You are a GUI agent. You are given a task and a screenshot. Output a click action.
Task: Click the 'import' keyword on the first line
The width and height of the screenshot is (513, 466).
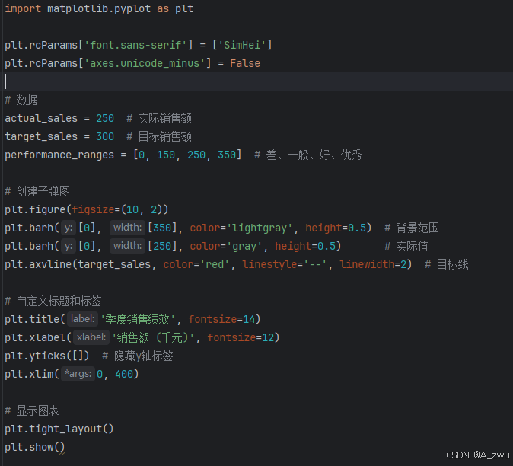pos(23,8)
